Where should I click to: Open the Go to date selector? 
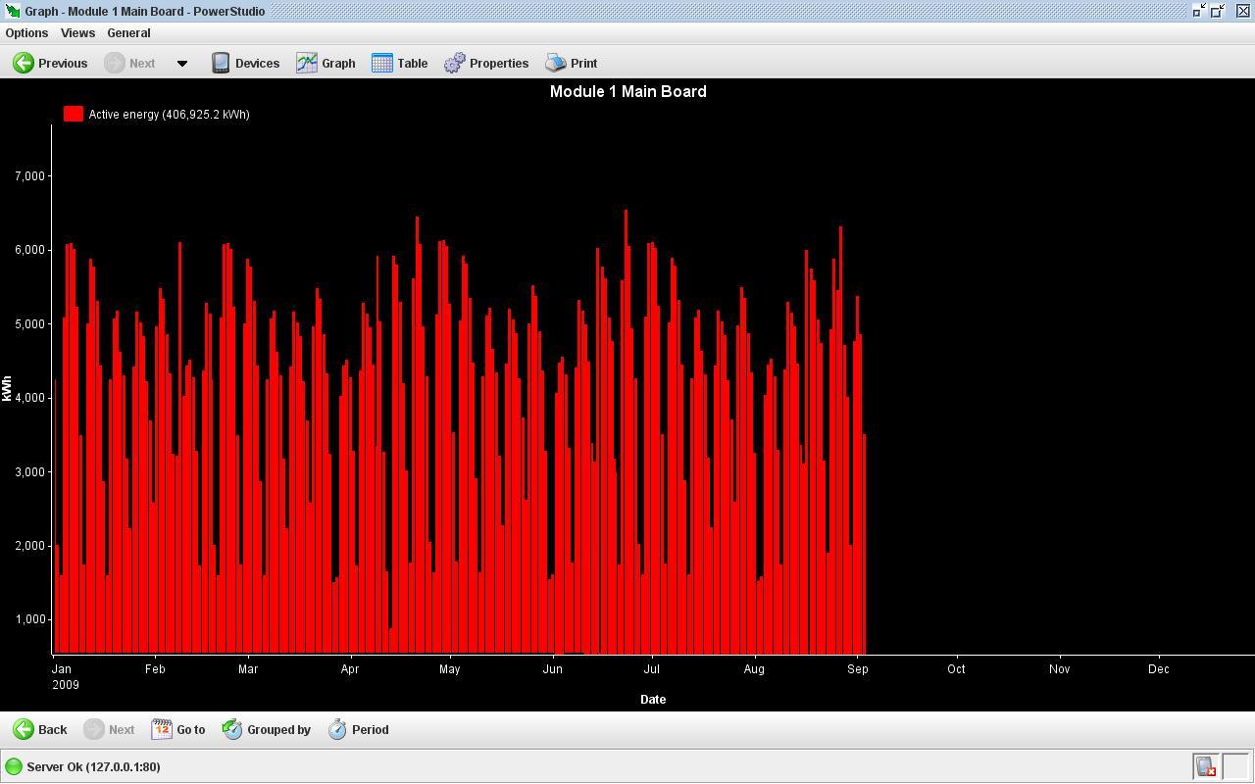point(177,729)
